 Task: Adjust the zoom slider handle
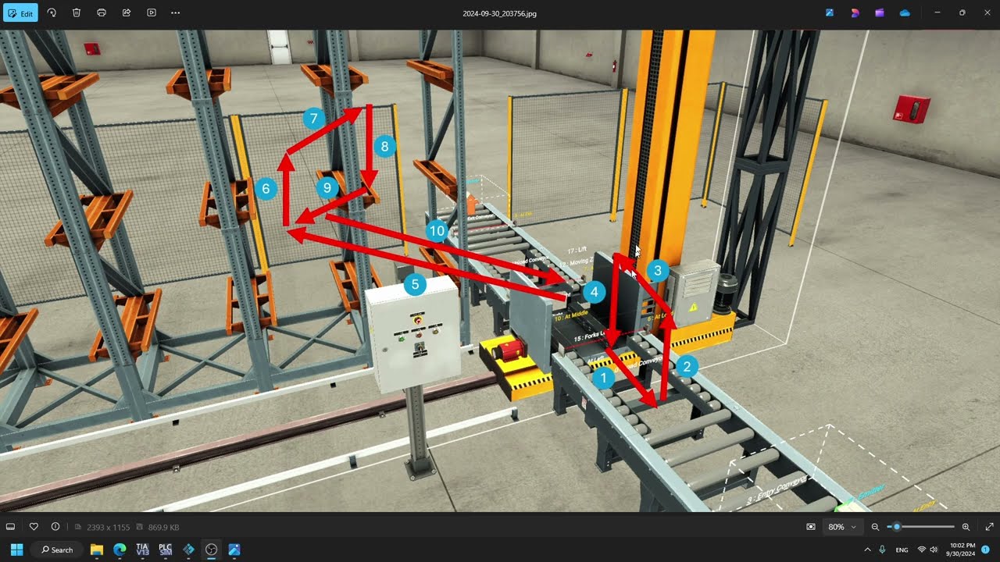[897, 527]
